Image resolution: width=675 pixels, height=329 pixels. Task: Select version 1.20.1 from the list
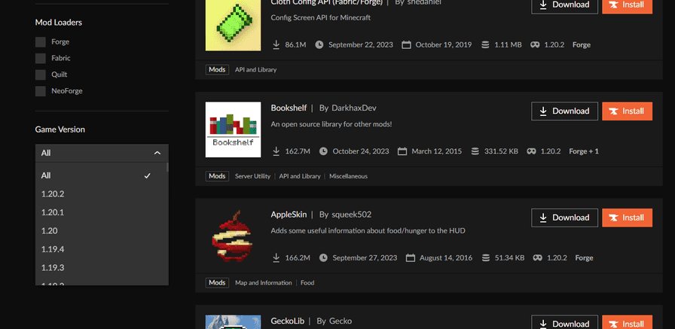tap(53, 212)
